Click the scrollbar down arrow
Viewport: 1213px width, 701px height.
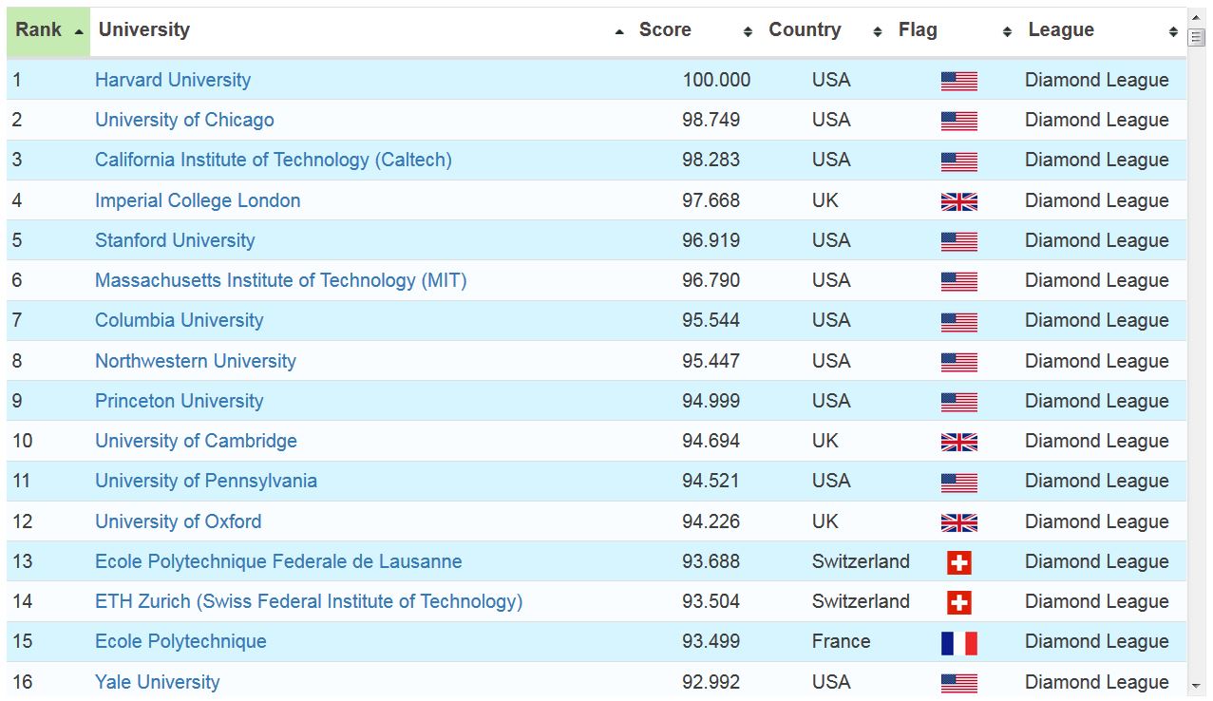point(1197,684)
